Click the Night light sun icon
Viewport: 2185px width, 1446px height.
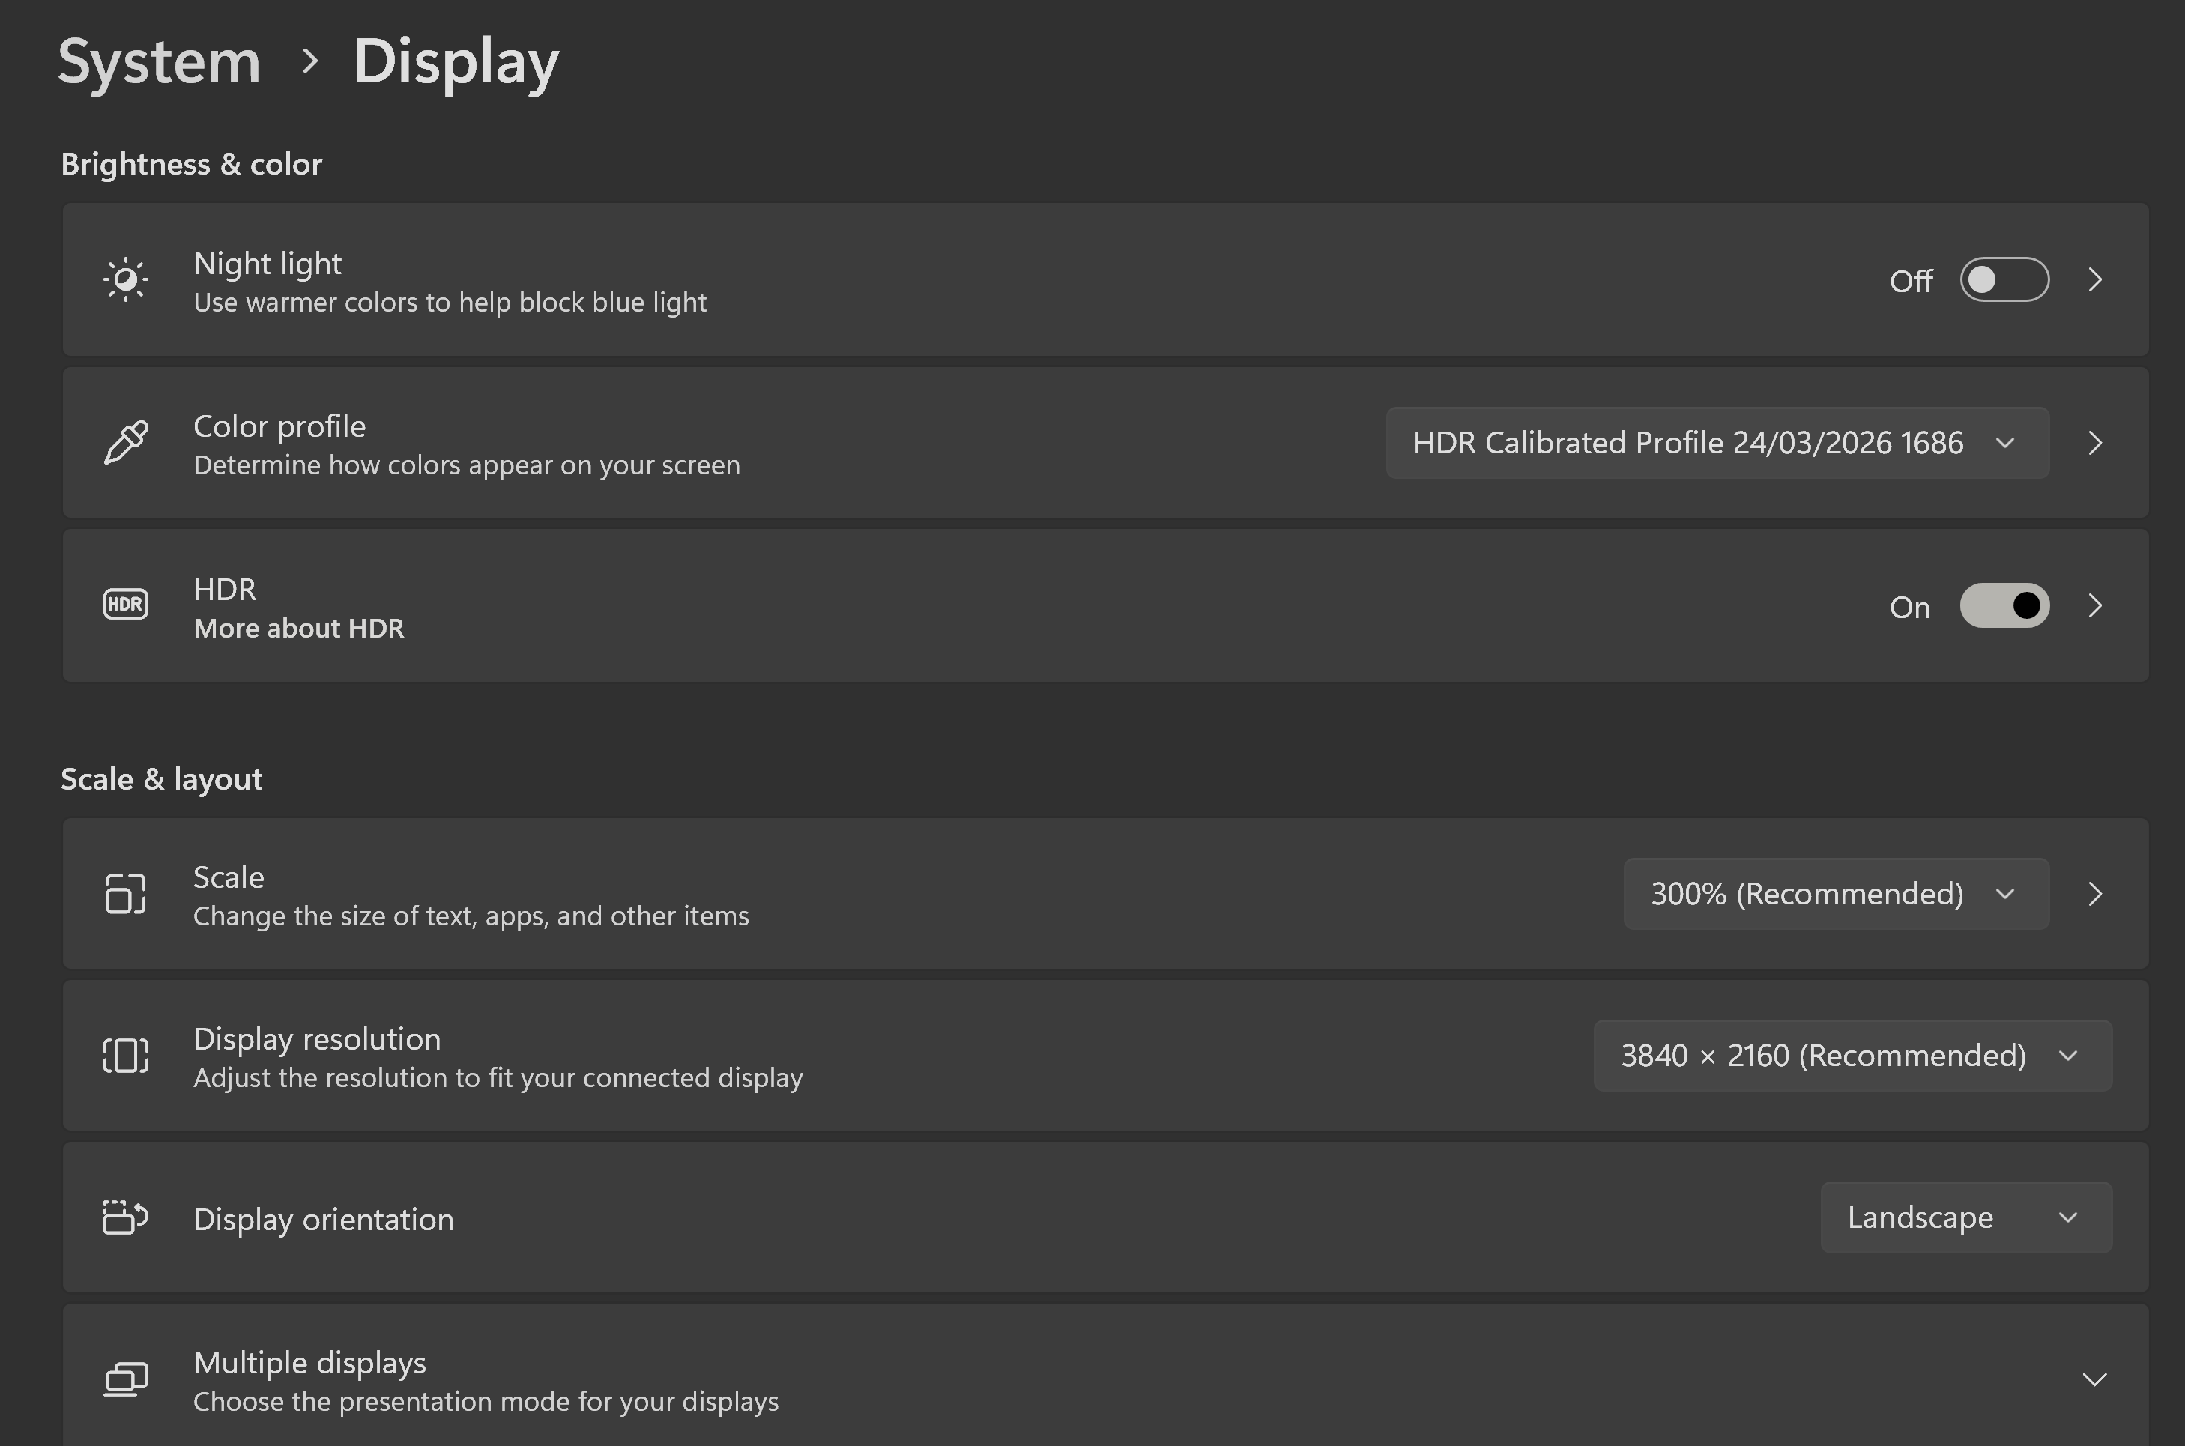pyautogui.click(x=125, y=279)
